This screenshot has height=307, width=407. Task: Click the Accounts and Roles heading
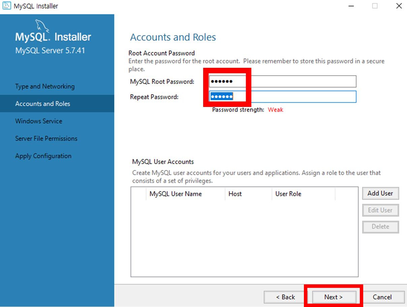pyautogui.click(x=173, y=37)
